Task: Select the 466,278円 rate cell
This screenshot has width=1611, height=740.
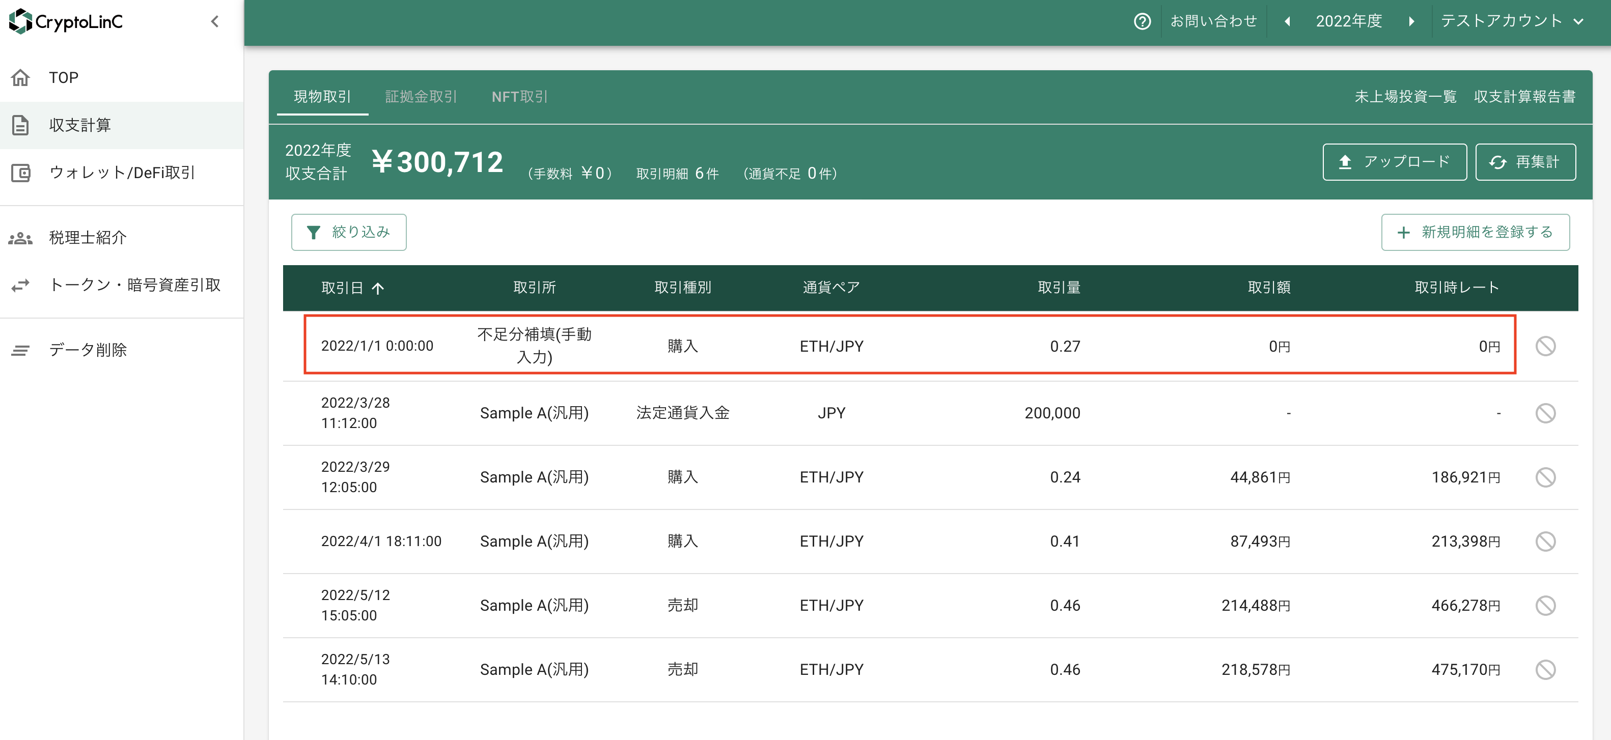Action: pos(1466,606)
